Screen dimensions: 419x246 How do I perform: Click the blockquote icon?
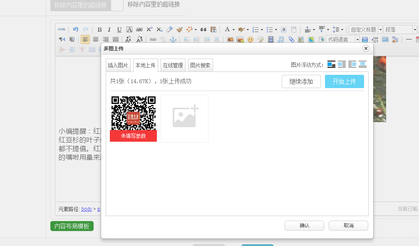point(203,30)
